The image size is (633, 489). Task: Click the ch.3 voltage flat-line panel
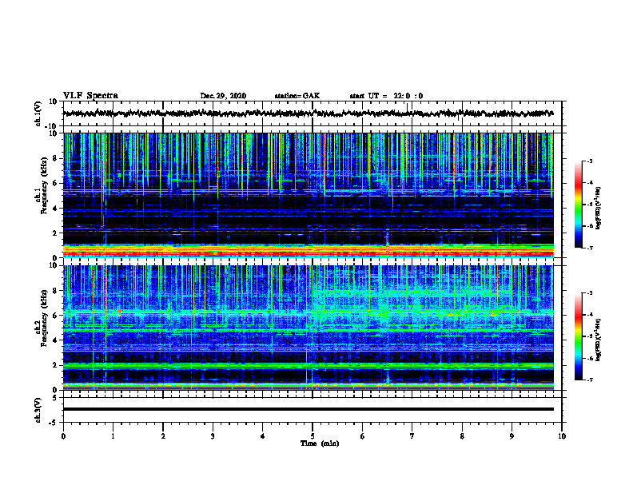pyautogui.click(x=312, y=410)
